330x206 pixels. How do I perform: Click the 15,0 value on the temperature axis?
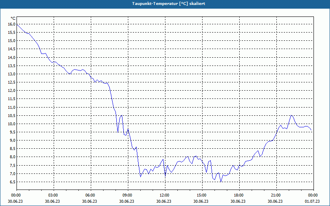coord(12,40)
